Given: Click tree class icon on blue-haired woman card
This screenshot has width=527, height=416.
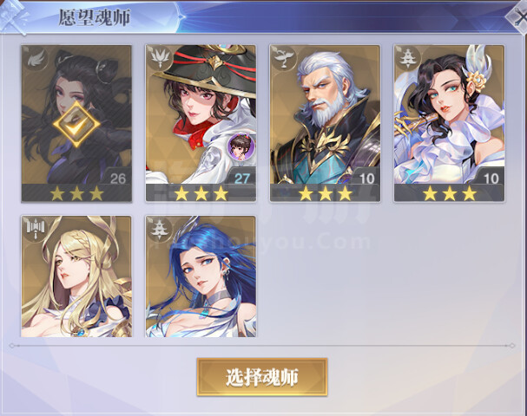Looking at the screenshot, I should (x=160, y=229).
